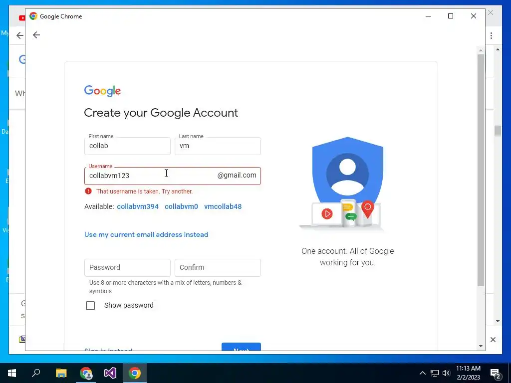Click the One account. All of Google caption

[x=348, y=257]
